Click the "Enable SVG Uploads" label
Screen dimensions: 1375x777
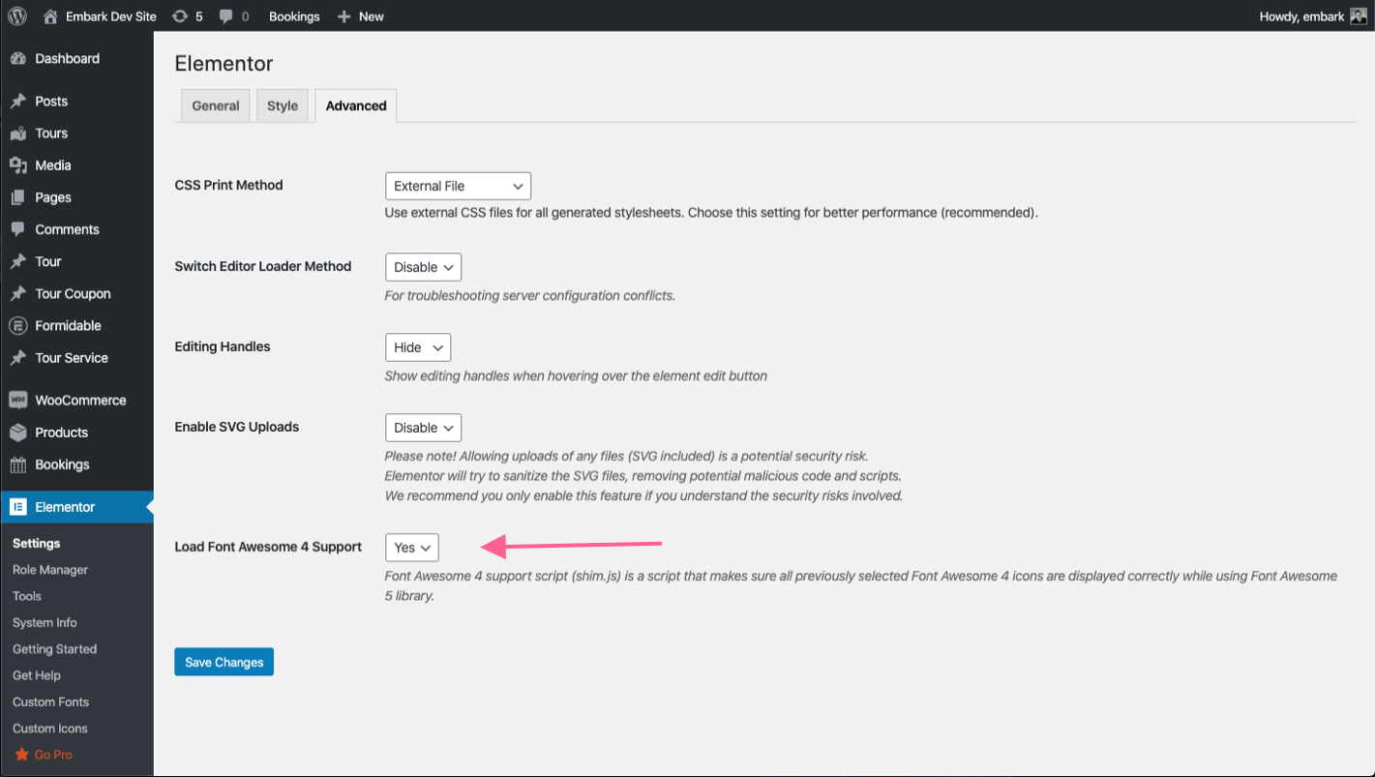pos(237,427)
